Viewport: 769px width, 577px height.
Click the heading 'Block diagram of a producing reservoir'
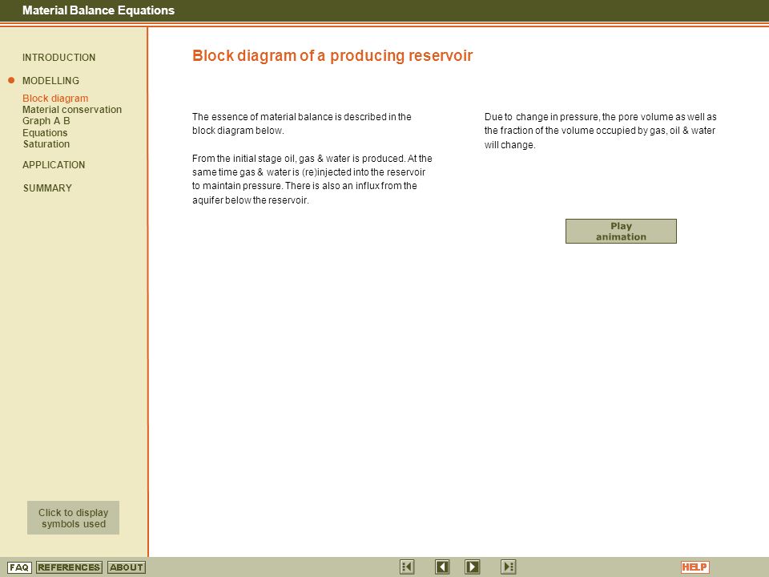(x=332, y=55)
